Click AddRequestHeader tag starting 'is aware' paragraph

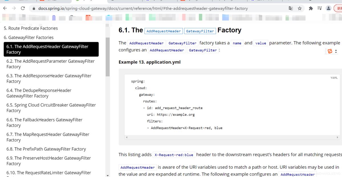coord(137,167)
